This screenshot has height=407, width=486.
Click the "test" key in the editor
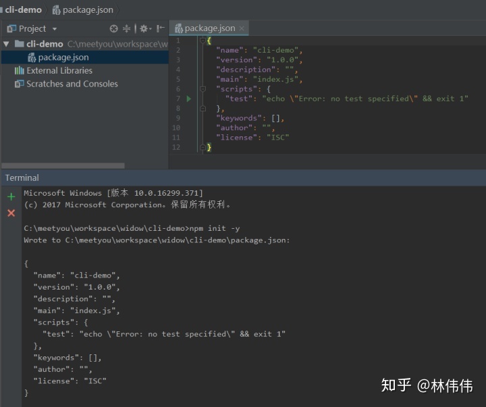pos(239,99)
